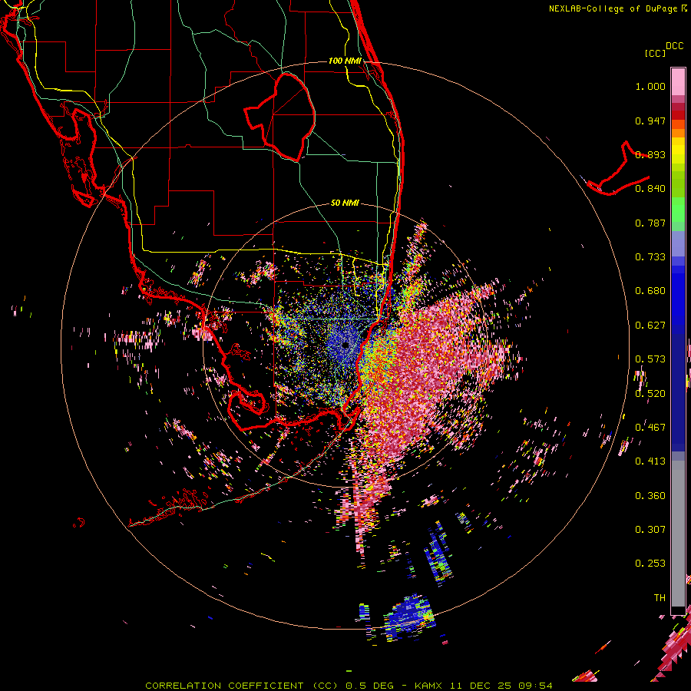Image resolution: width=691 pixels, height=691 pixels.
Task: Click the 0.520 scale value
Action: tap(650, 393)
